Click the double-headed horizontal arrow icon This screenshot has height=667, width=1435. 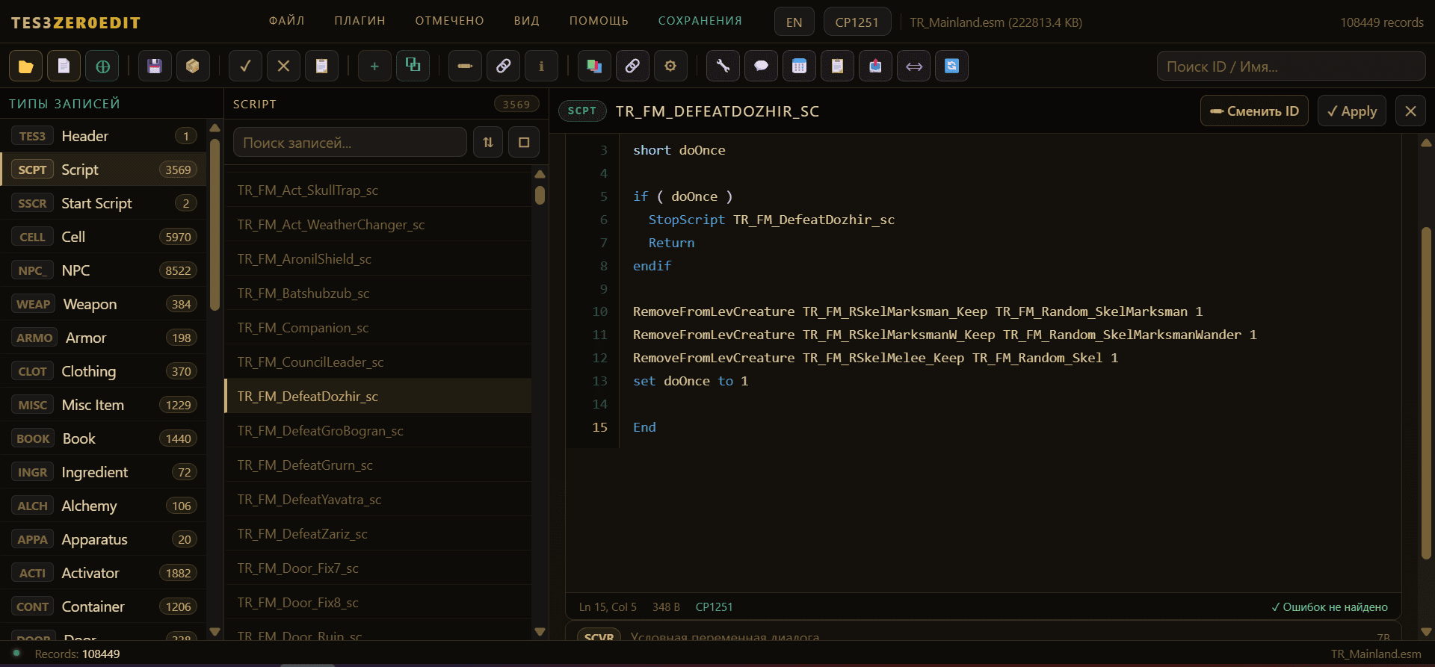pyautogui.click(x=913, y=66)
